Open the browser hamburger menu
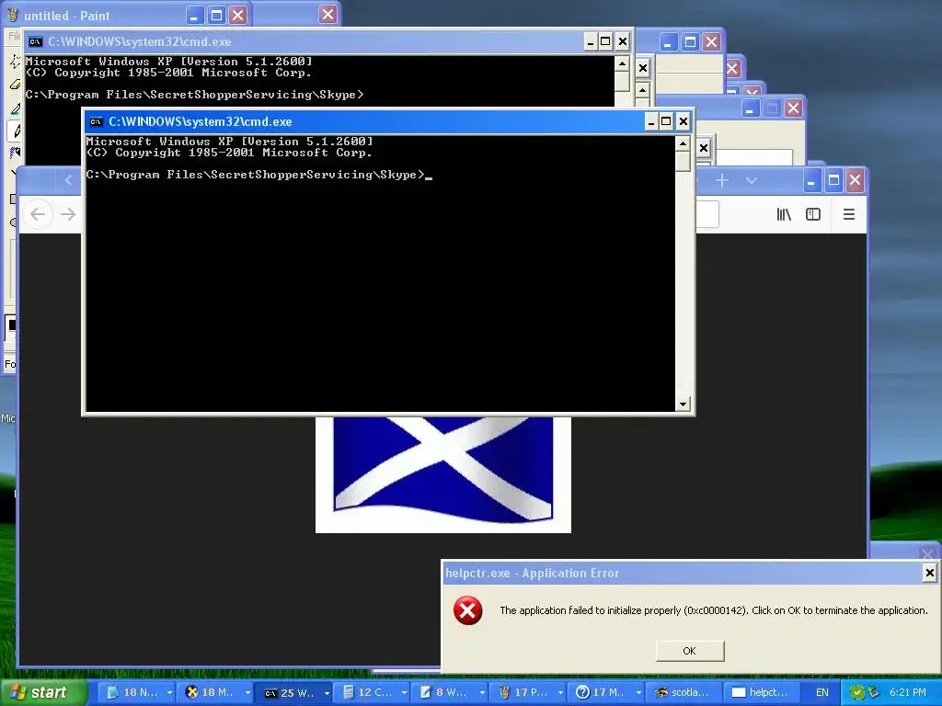Screen dimensions: 942x706 [849, 214]
